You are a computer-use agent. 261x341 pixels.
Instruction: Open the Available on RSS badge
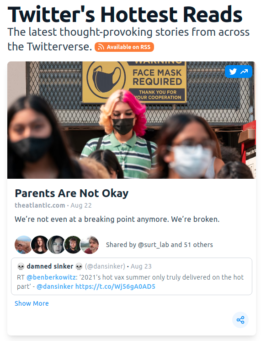(x=124, y=47)
